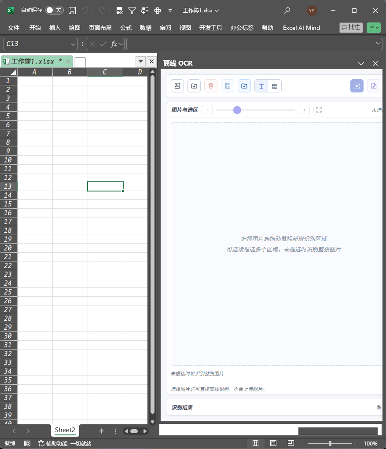The image size is (386, 449).
Task: Click the OCR save disk icon
Action: pos(228,86)
